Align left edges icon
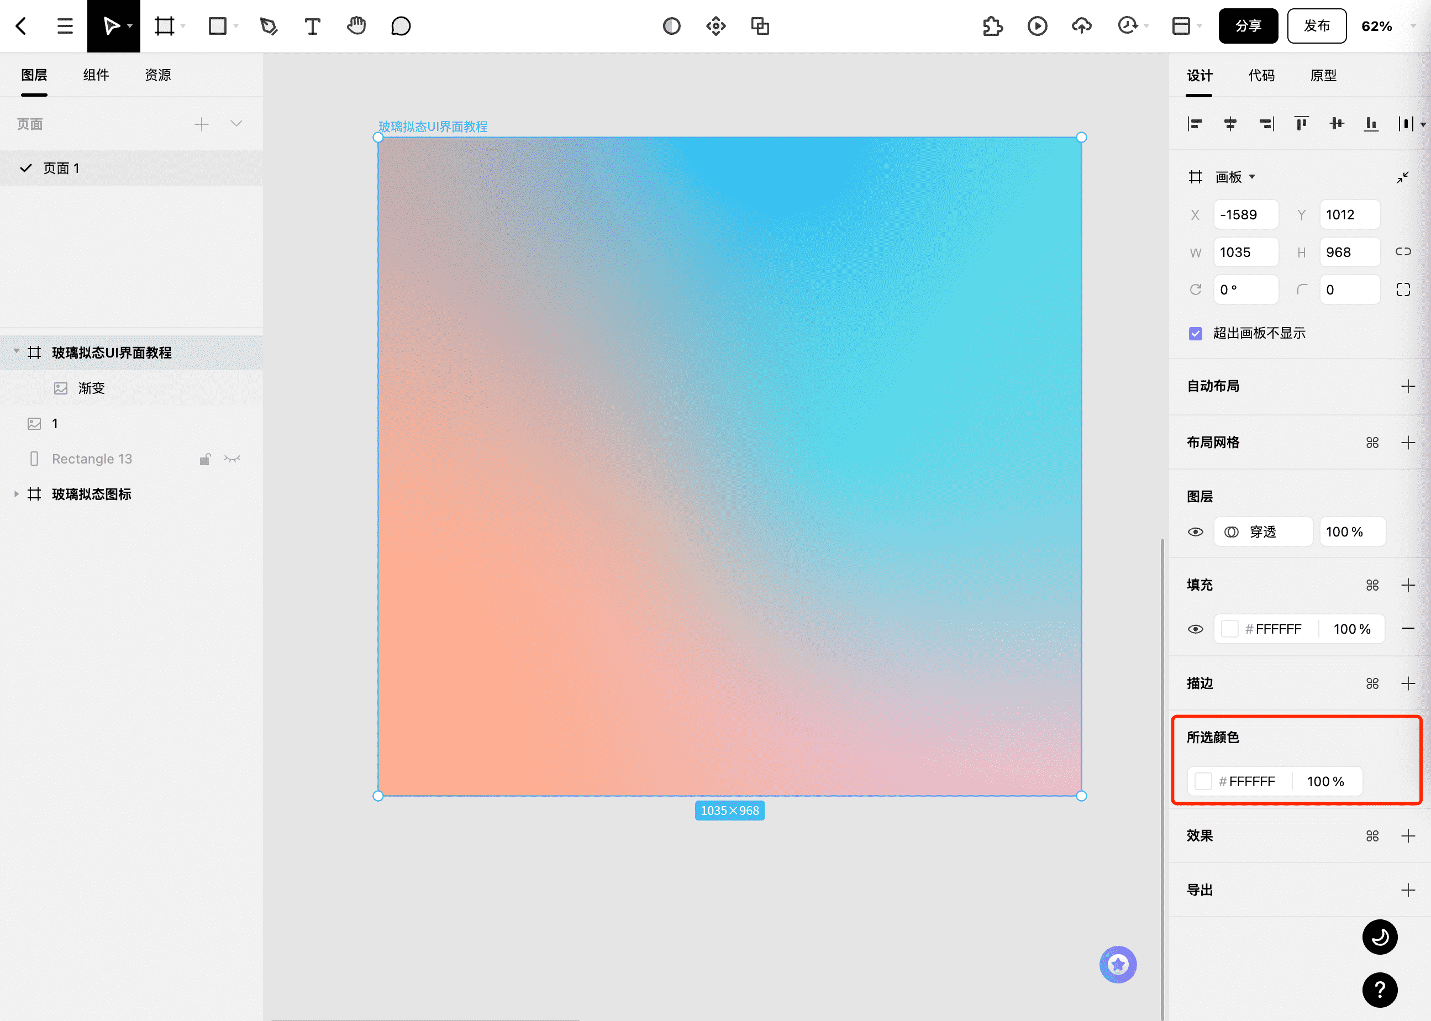This screenshot has width=1431, height=1021. [1195, 124]
